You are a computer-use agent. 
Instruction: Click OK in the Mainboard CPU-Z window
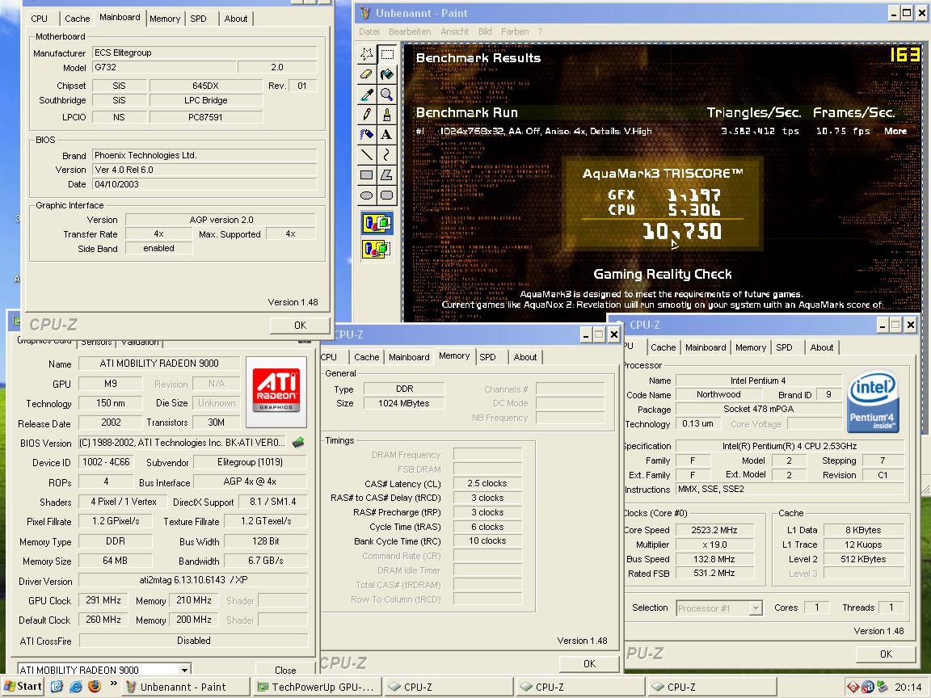coord(301,326)
